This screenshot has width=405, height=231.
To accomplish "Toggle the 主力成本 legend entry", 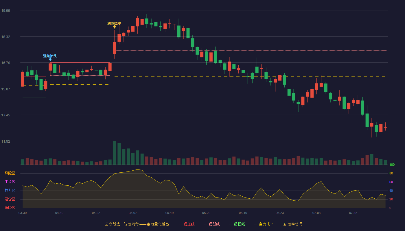I will (264, 224).
